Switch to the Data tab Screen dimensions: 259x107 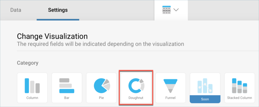click(x=16, y=10)
